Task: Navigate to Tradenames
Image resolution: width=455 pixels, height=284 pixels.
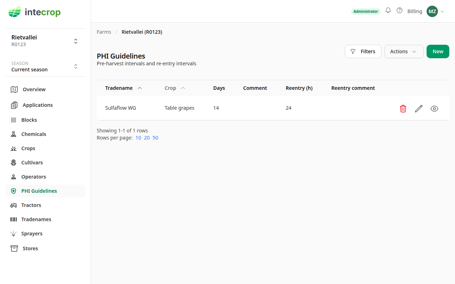Action: (45, 219)
